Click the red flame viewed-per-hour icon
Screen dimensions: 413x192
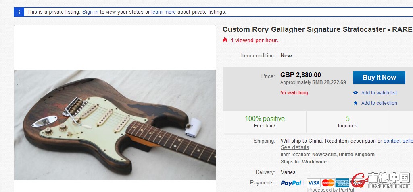(225, 40)
